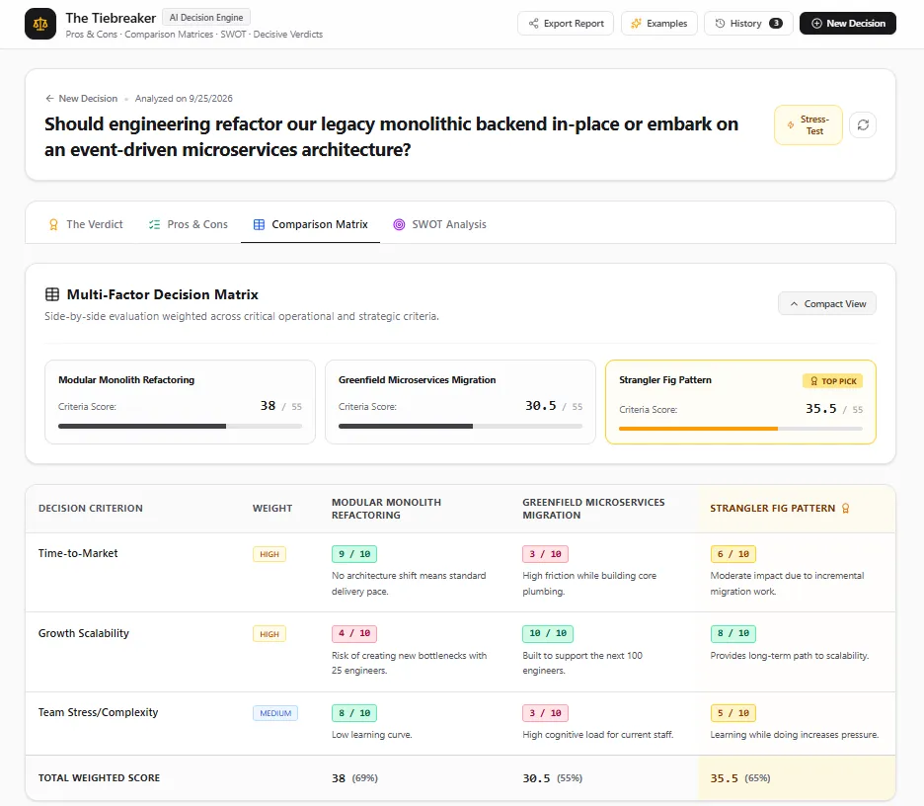Image resolution: width=924 pixels, height=806 pixels.
Task: Click the award icon in TOP PICK badge
Action: click(x=813, y=381)
